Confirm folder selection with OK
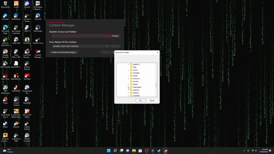 (140, 101)
